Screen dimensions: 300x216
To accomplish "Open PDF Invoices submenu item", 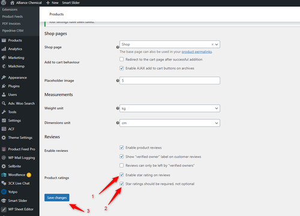I will (11, 23).
